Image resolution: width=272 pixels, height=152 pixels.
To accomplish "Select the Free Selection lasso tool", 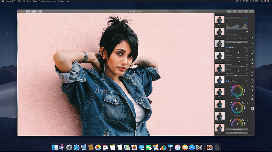I will 252,50.
